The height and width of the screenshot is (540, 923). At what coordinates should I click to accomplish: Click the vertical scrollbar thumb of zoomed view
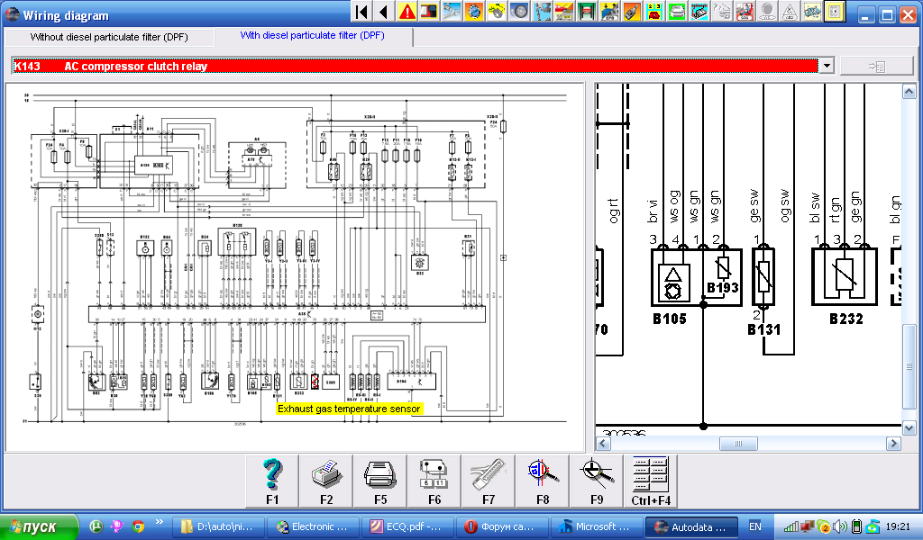click(909, 366)
